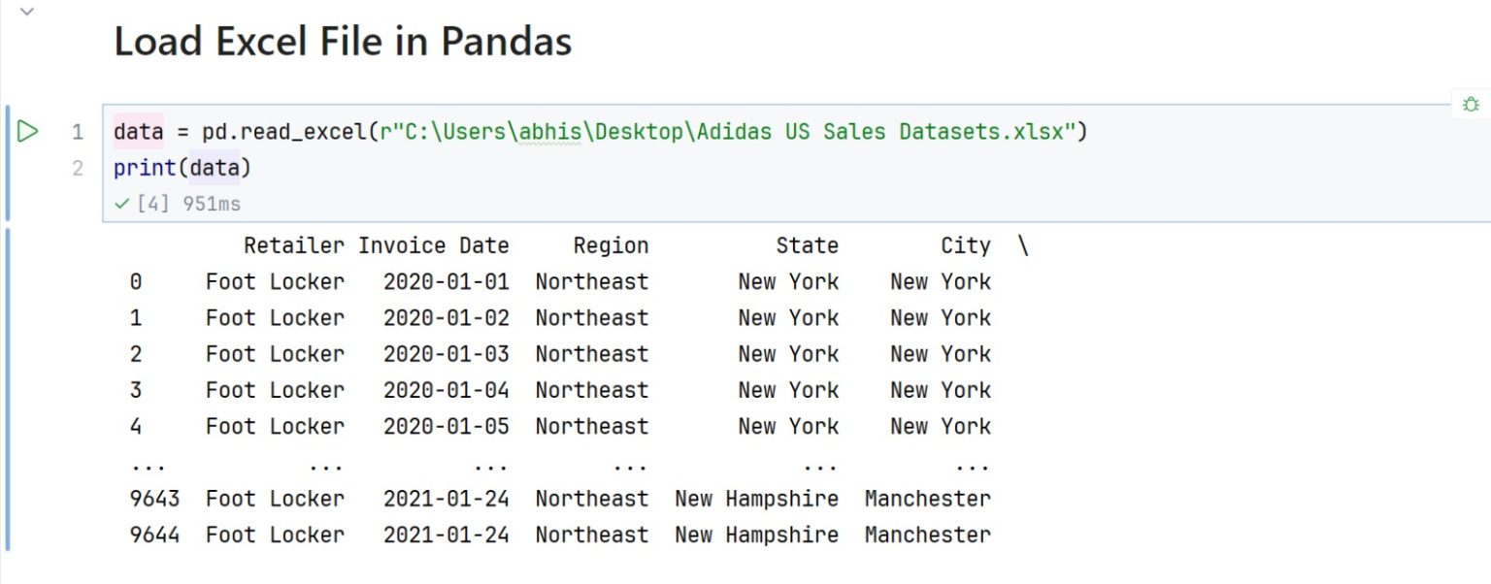Collapse the notebook section with the chevron
The height and width of the screenshot is (584, 1491).
[x=25, y=13]
